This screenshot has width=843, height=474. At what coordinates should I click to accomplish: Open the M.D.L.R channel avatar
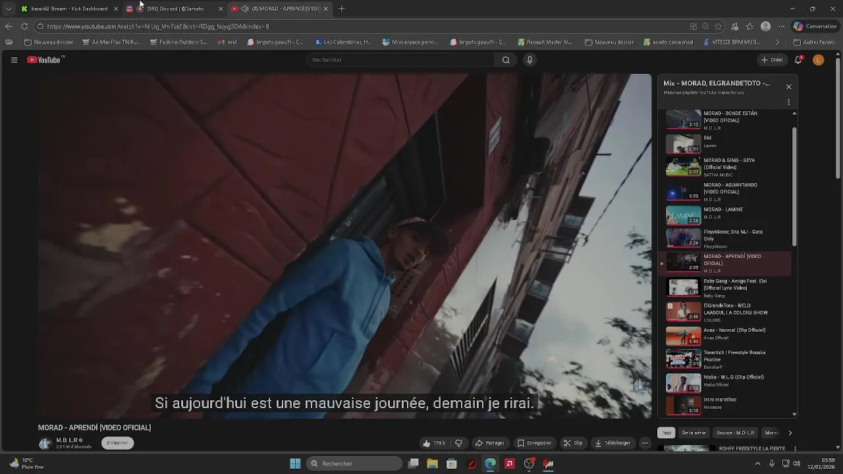(45, 443)
